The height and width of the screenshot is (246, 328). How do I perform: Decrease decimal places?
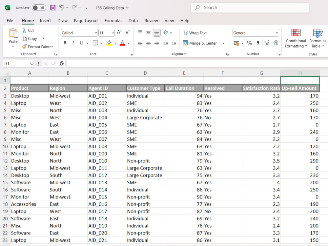coord(275,43)
